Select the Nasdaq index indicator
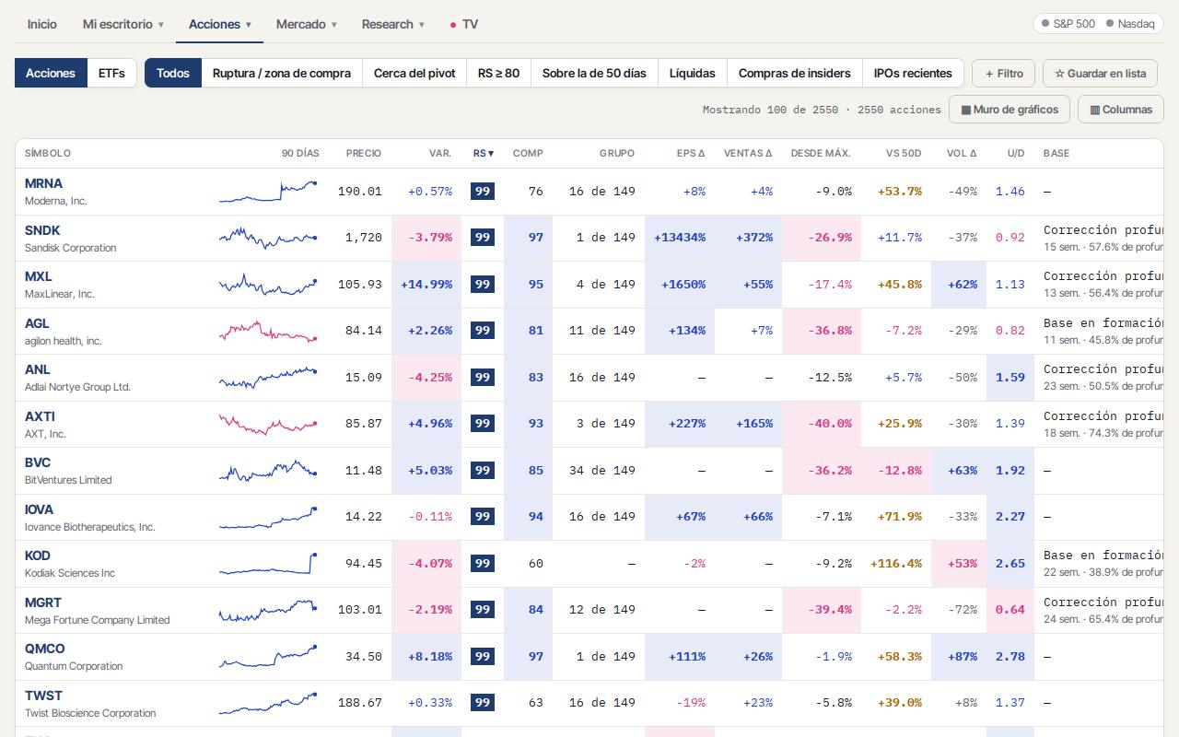Viewport: 1179px width, 737px height. point(1130,24)
